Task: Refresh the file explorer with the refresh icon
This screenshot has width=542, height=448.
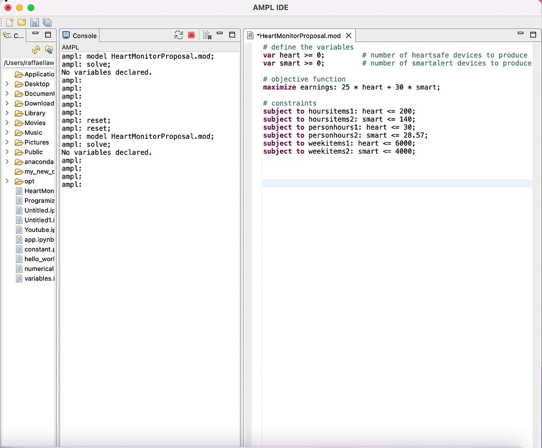Action: (36, 50)
